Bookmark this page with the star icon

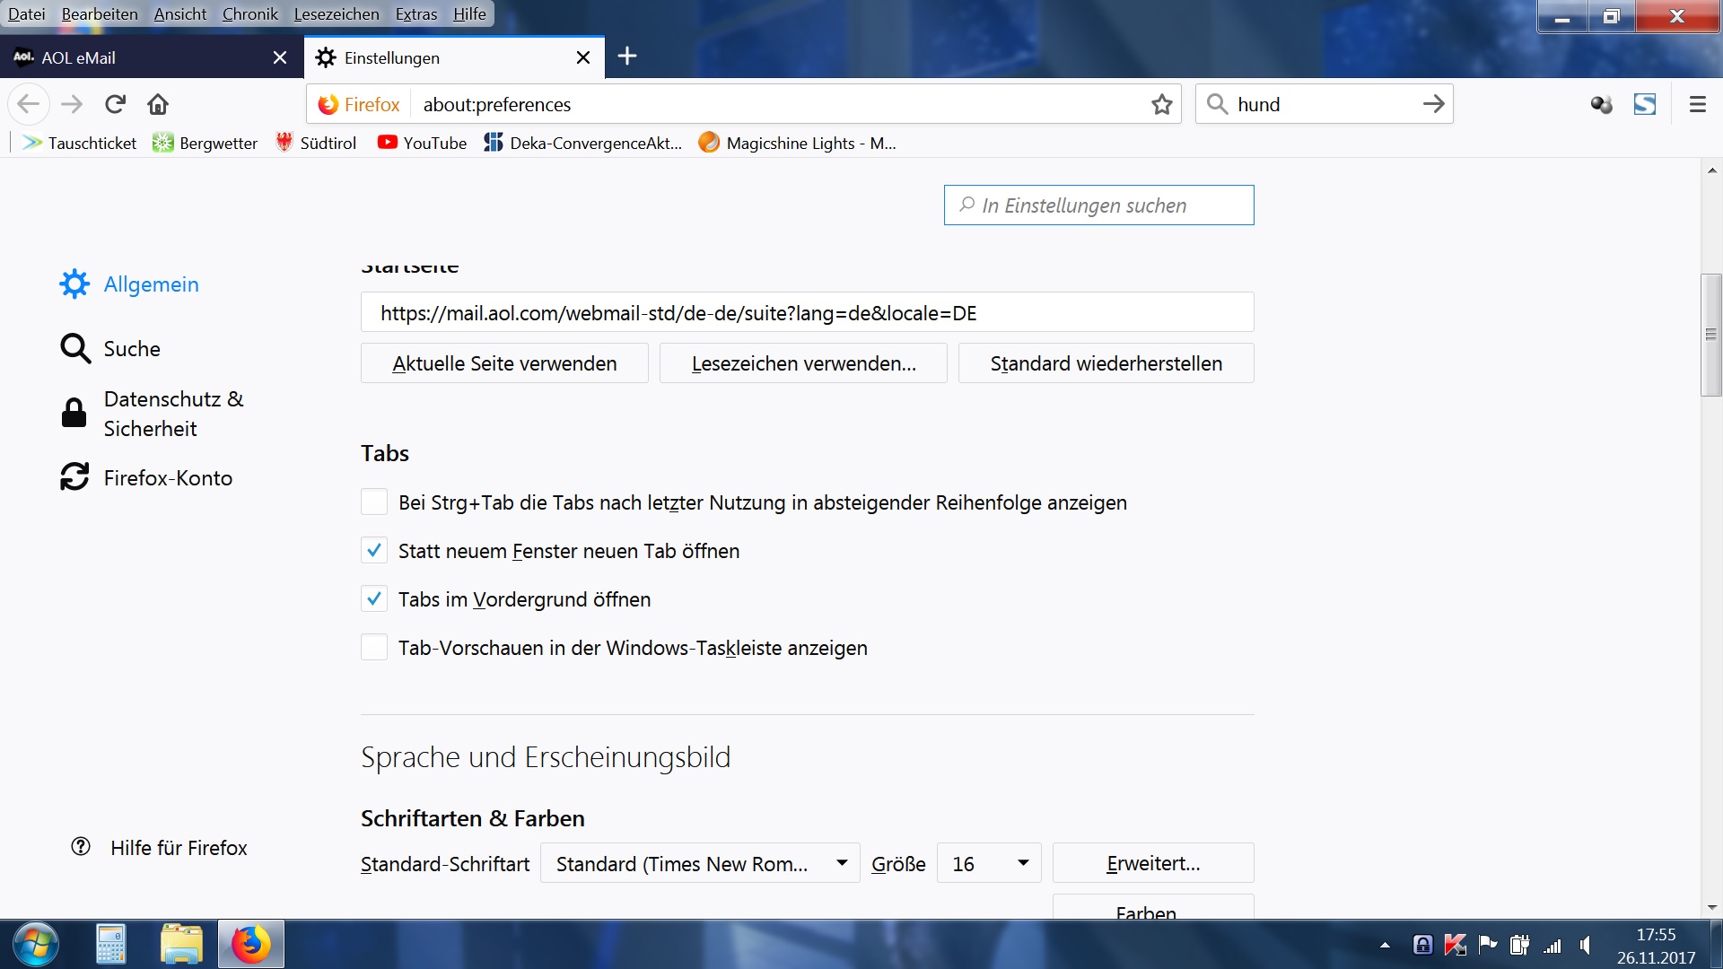pos(1162,104)
